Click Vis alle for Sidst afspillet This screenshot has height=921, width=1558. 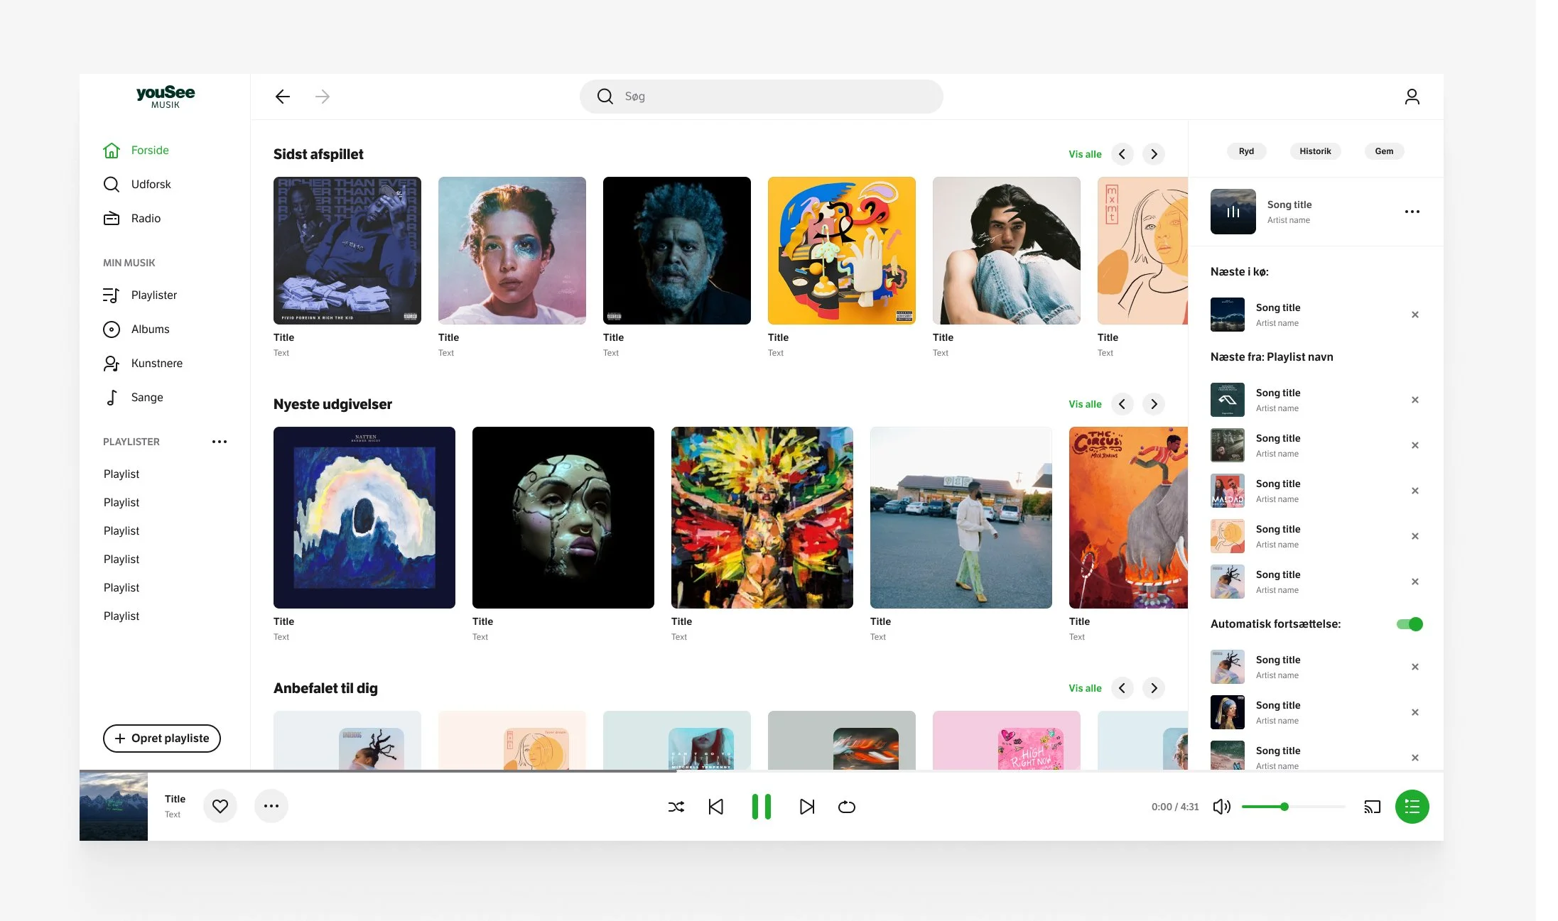coord(1085,154)
